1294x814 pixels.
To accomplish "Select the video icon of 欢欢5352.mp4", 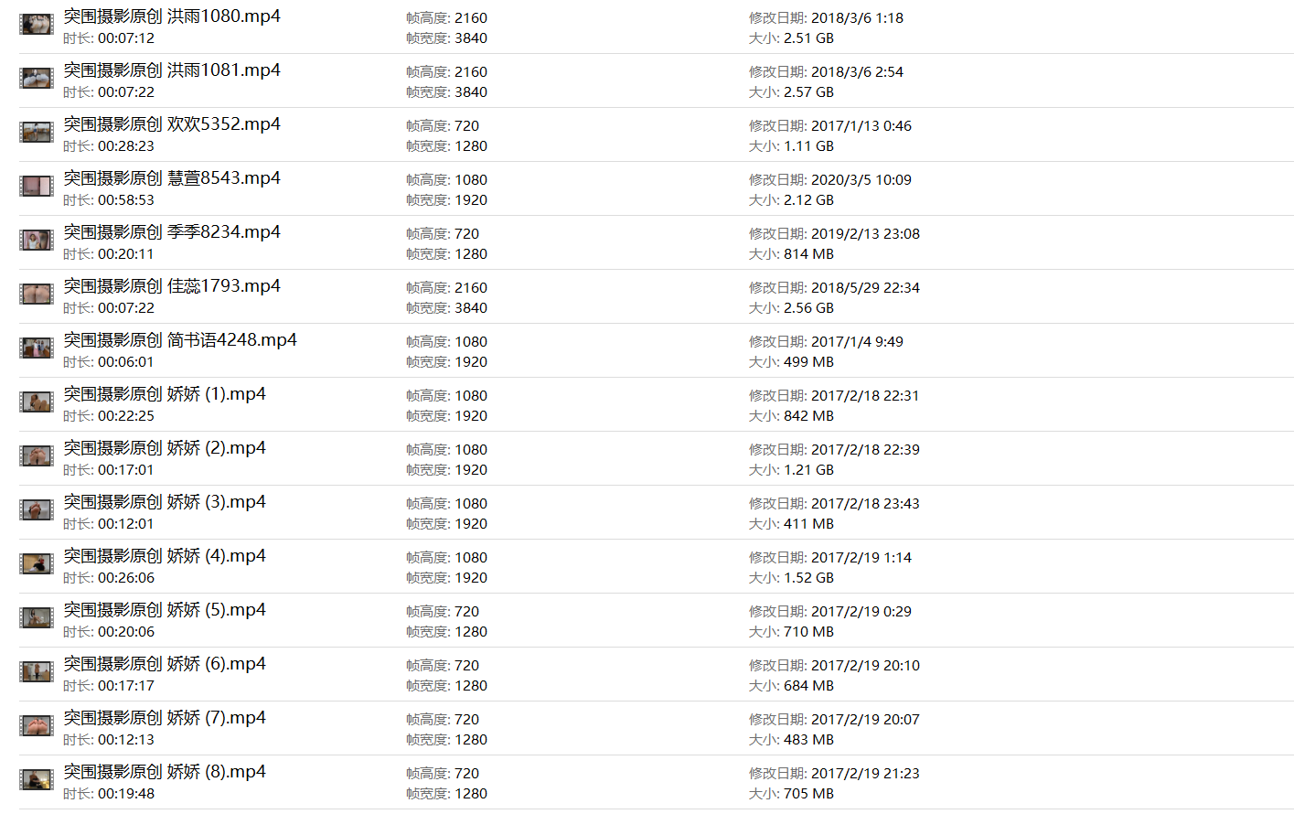I will click(37, 133).
